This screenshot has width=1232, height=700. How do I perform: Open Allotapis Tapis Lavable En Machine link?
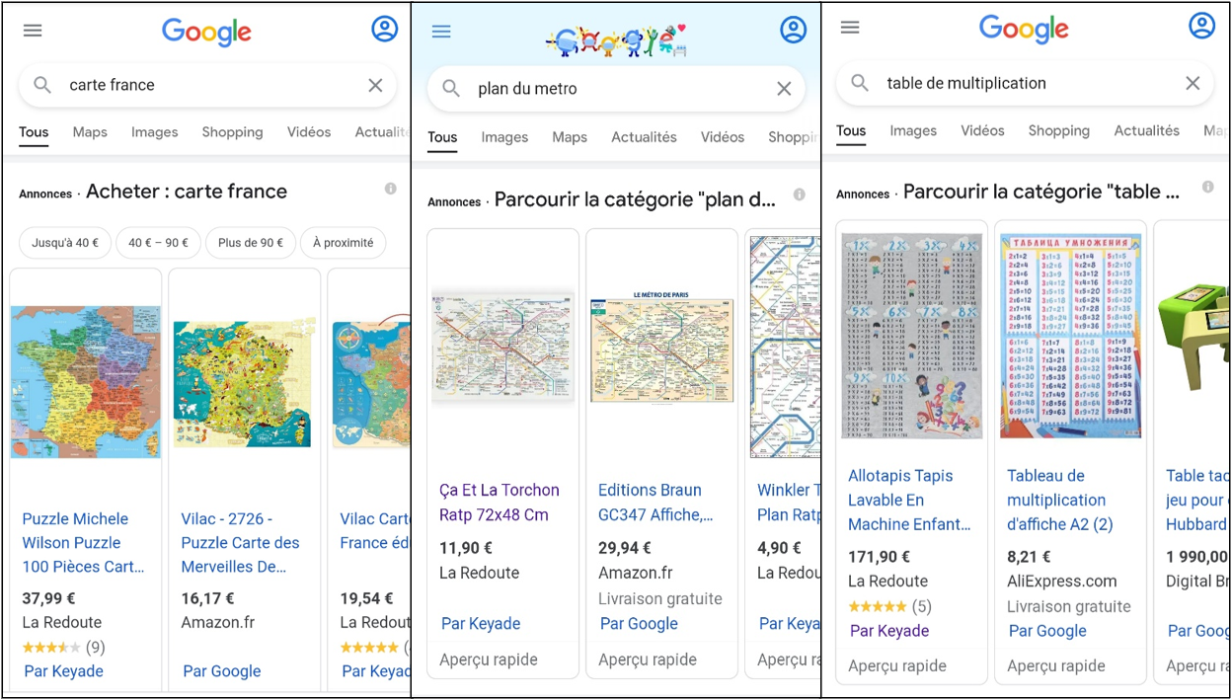click(909, 501)
